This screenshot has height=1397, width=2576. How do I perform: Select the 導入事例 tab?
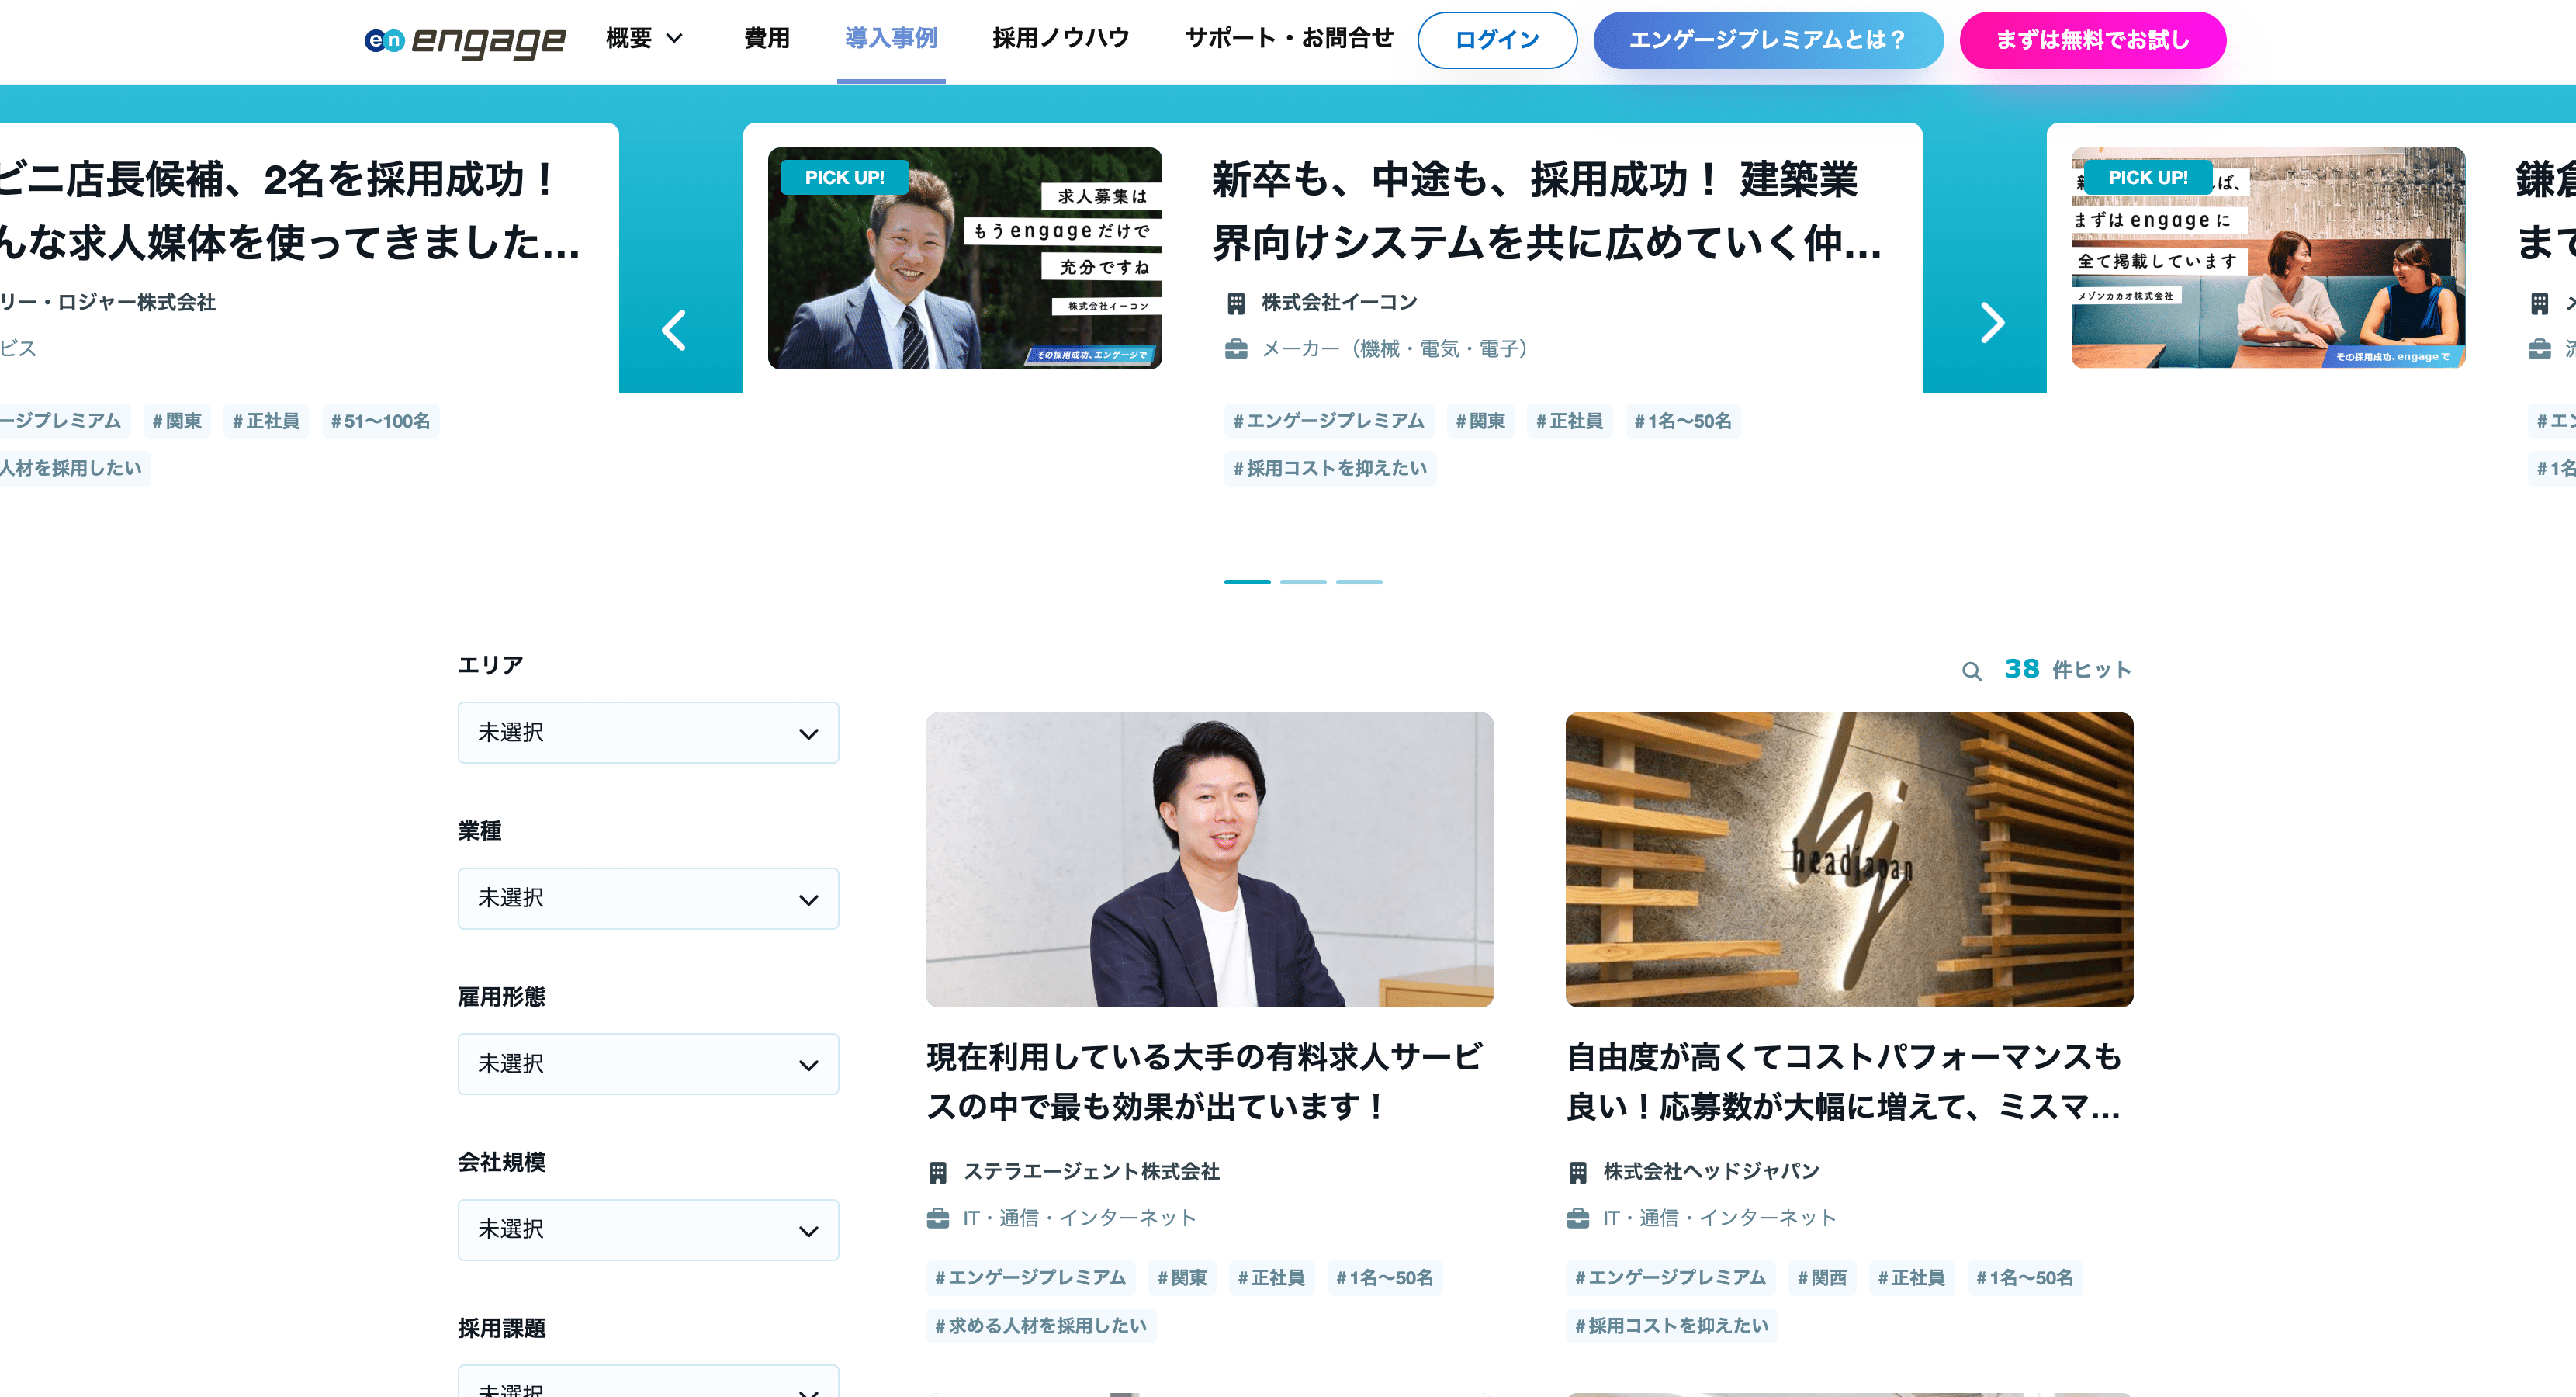click(891, 39)
